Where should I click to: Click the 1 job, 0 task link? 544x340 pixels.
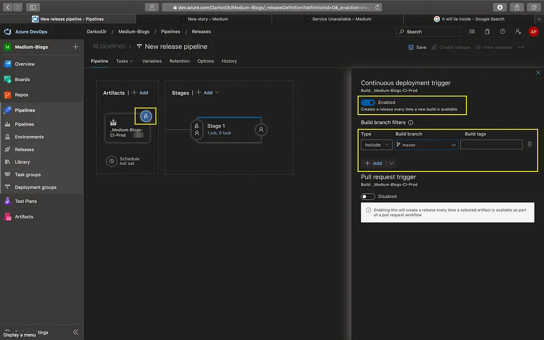[x=219, y=133]
